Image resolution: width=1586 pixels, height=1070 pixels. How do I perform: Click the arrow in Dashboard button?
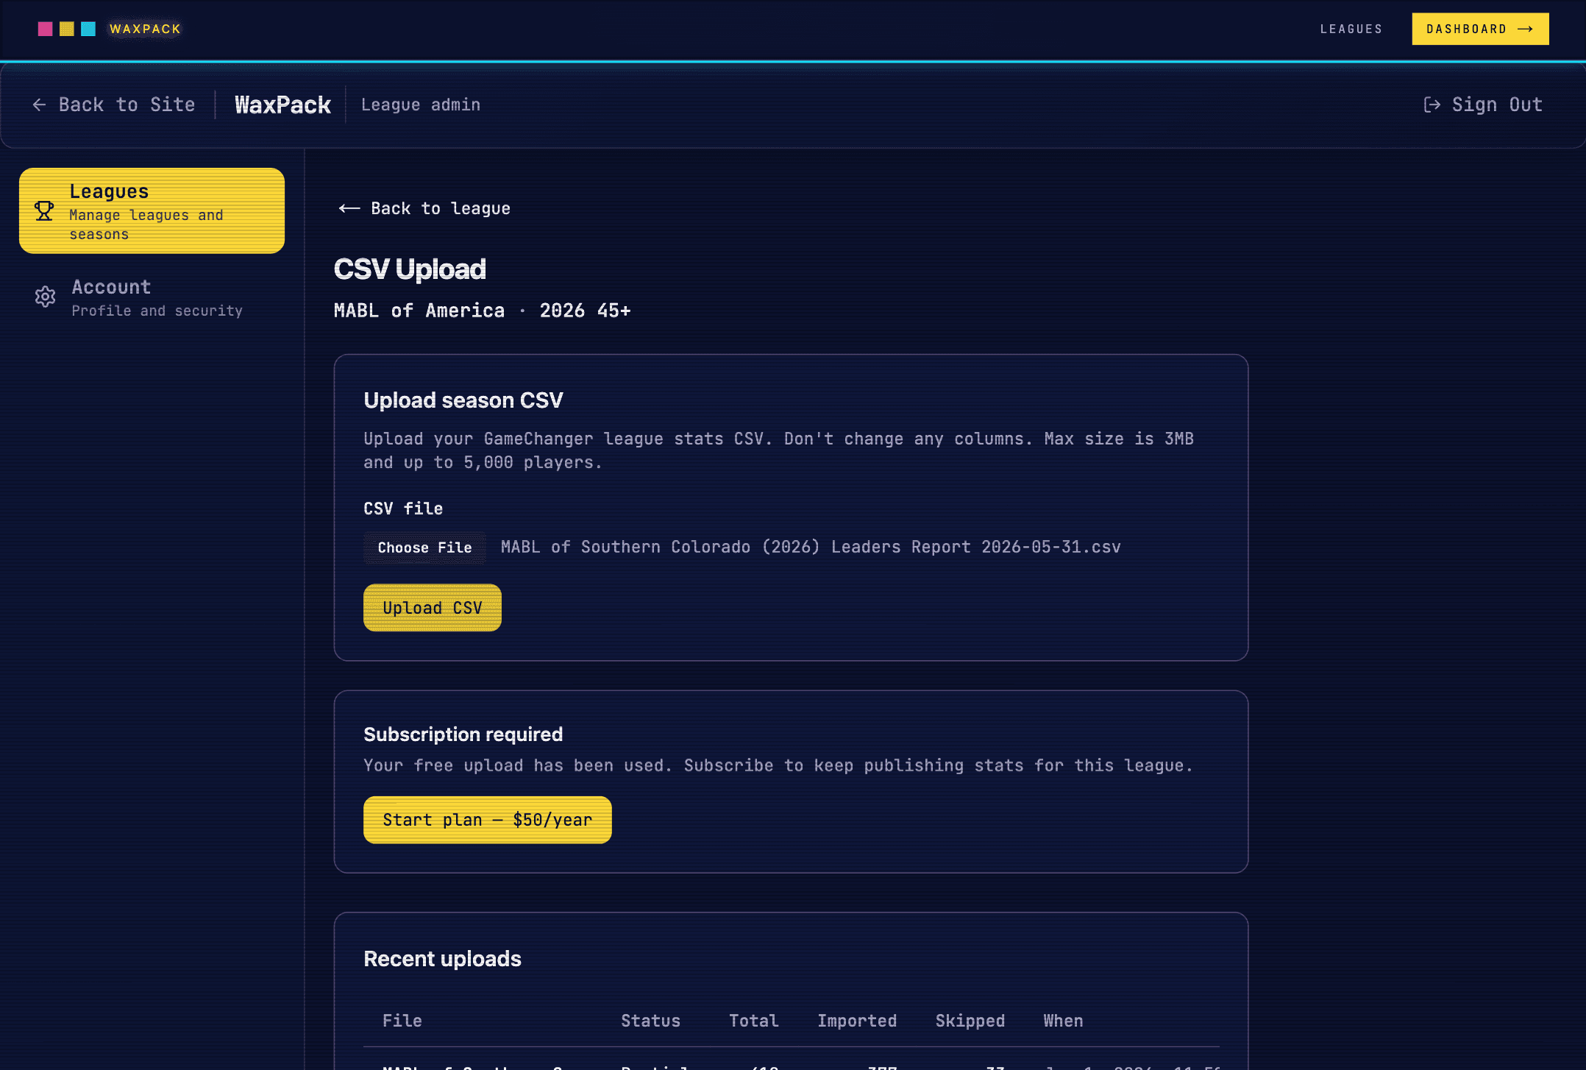1526,29
